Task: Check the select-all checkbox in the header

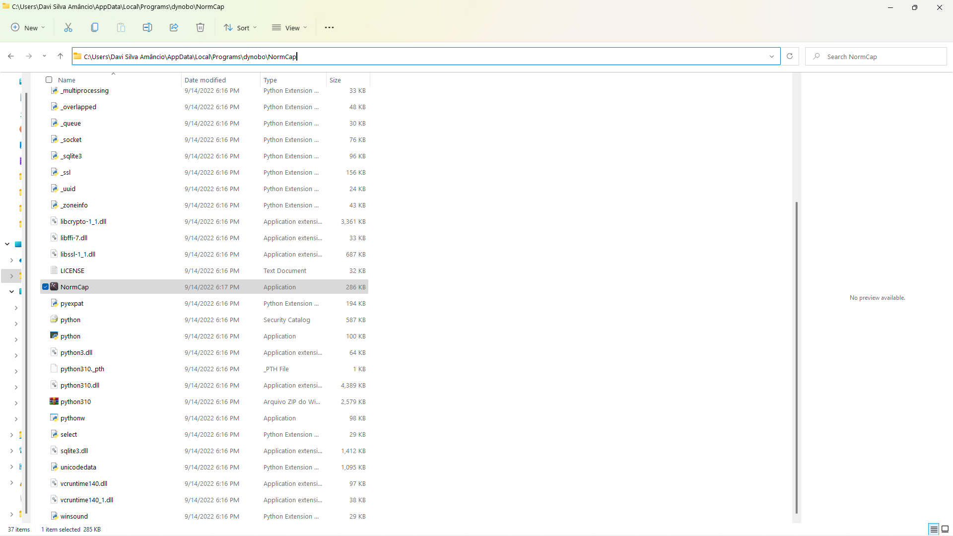Action: point(49,79)
